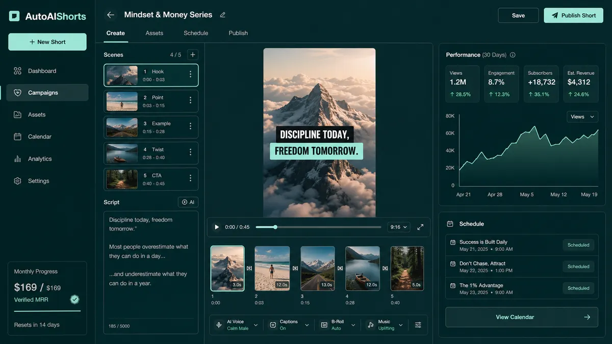
Task: Switch to the Publish tab
Action: click(x=238, y=33)
